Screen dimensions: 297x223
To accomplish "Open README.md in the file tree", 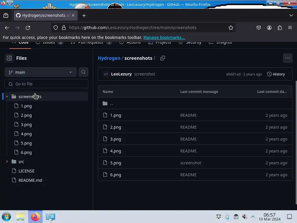I will (x=30, y=180).
